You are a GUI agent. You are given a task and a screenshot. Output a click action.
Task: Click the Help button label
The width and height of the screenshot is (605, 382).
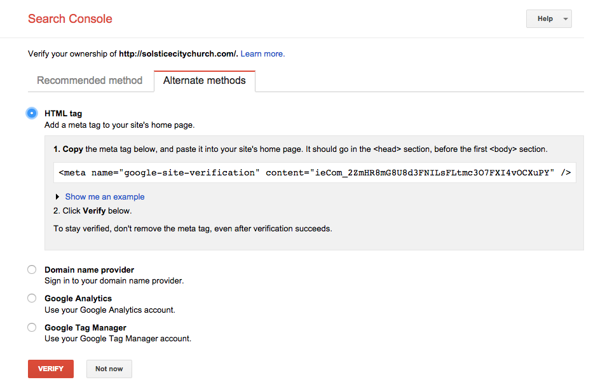click(x=545, y=18)
